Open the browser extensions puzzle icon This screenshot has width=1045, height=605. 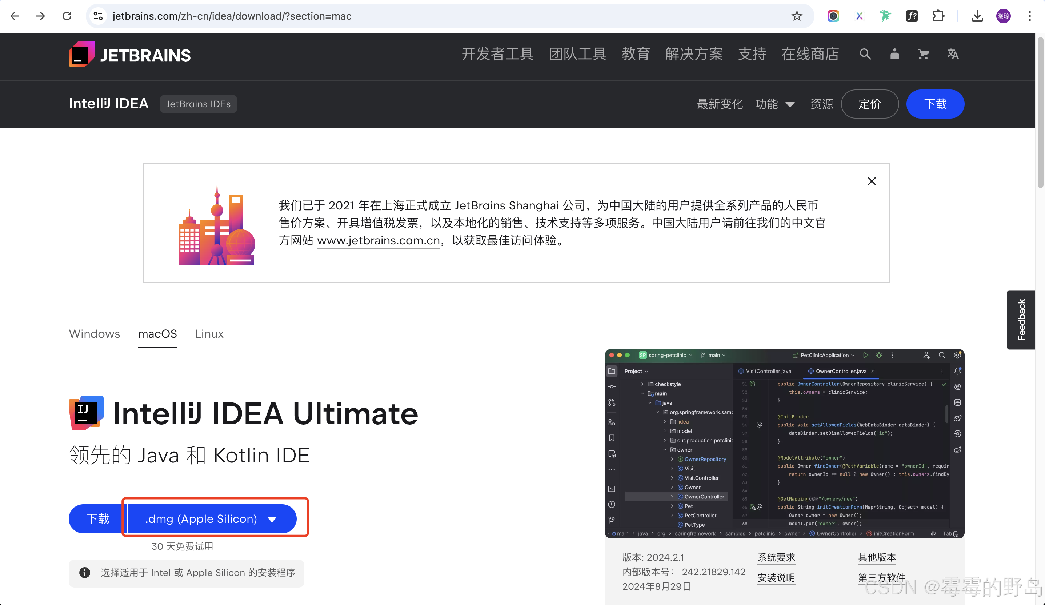938,16
